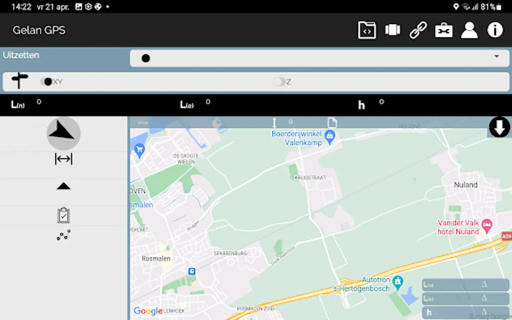Tap the Uitzetten label
Screen dimensions: 512x320
(x=21, y=55)
